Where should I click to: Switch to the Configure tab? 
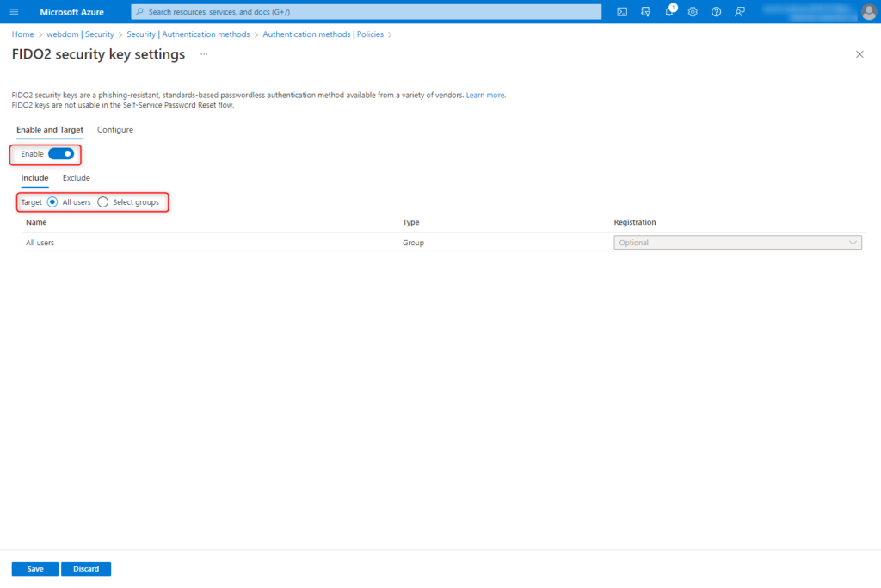pos(115,130)
